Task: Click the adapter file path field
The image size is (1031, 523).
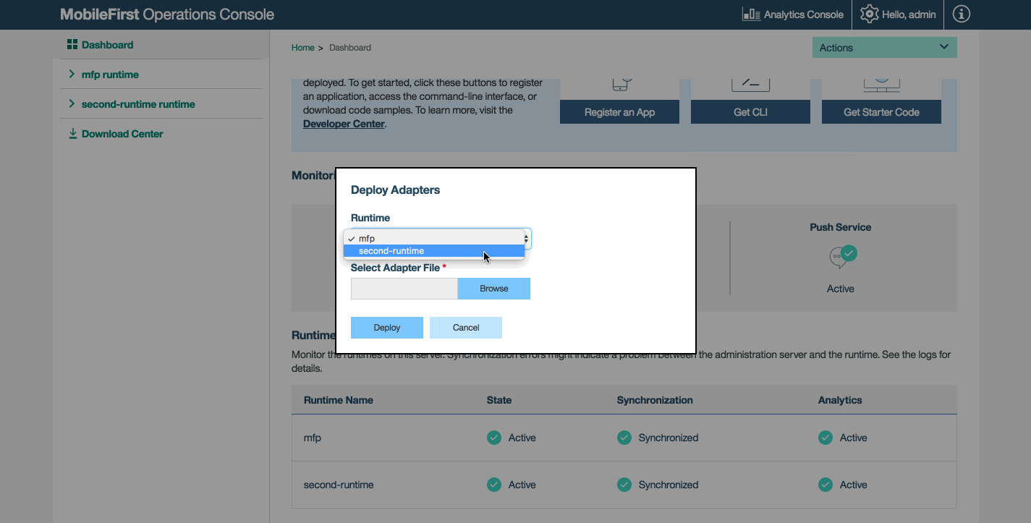Action: tap(404, 289)
